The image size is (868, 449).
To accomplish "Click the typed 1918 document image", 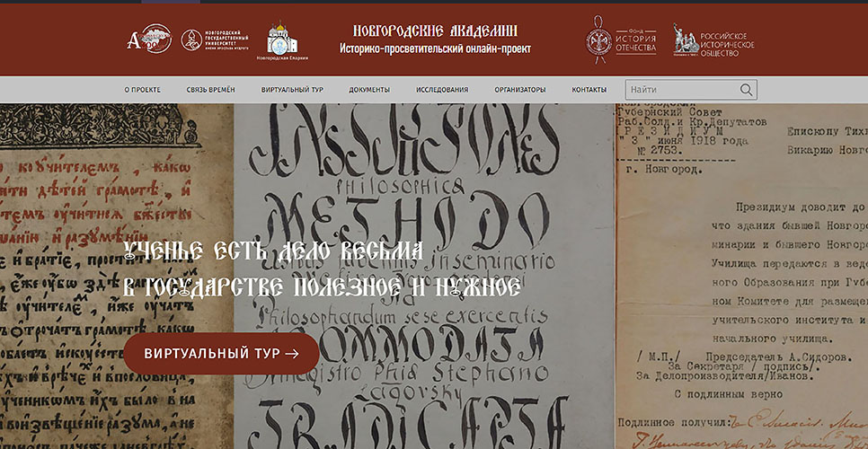I will (741, 276).
